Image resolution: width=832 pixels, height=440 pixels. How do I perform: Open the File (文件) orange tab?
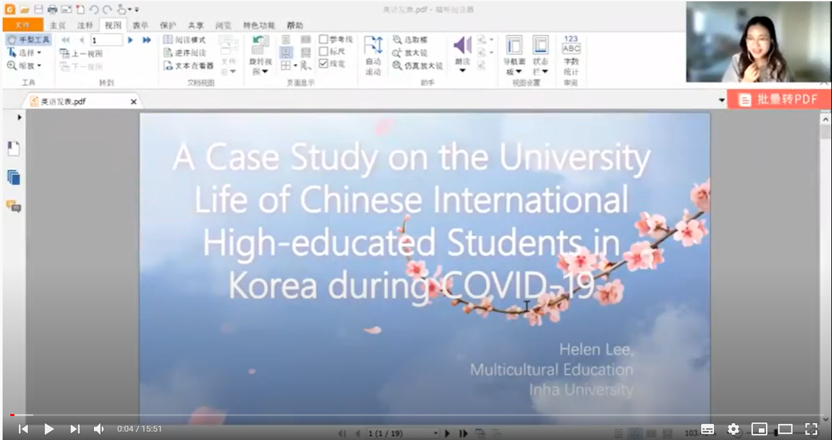[x=23, y=25]
